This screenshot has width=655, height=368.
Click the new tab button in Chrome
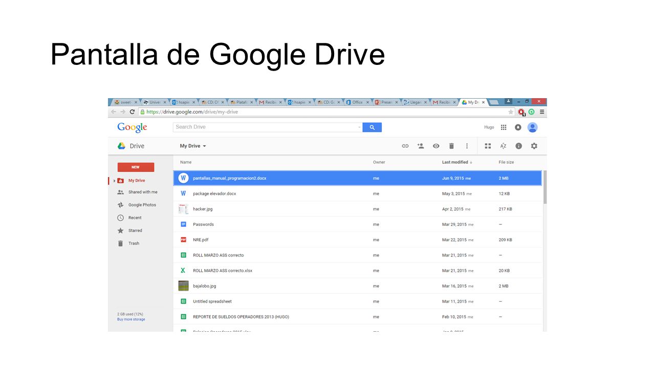[x=494, y=102]
